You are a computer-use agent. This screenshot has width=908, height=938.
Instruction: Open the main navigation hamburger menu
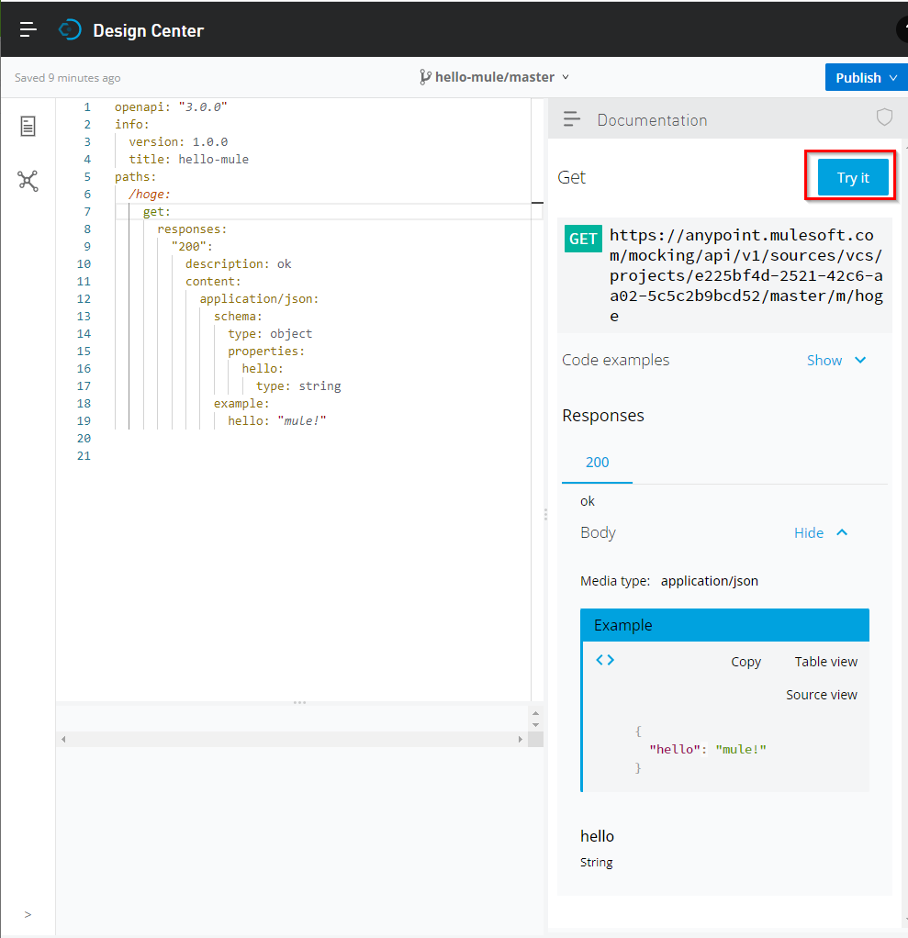click(28, 28)
